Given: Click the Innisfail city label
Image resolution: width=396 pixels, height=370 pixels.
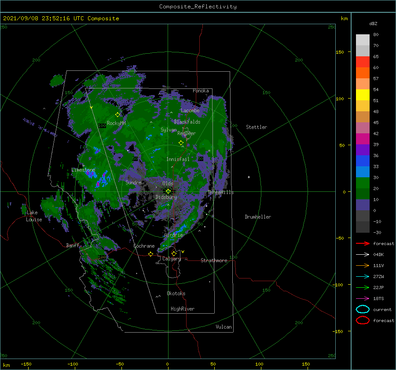Looking at the screenshot, I should [x=178, y=159].
